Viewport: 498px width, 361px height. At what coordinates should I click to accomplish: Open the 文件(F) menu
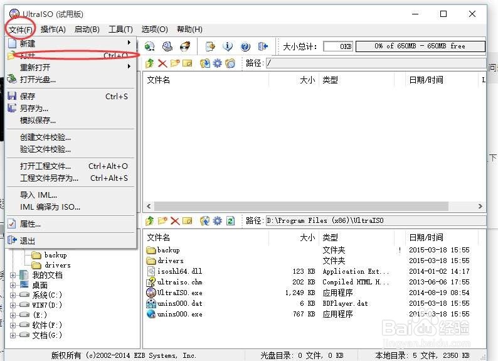click(x=20, y=30)
